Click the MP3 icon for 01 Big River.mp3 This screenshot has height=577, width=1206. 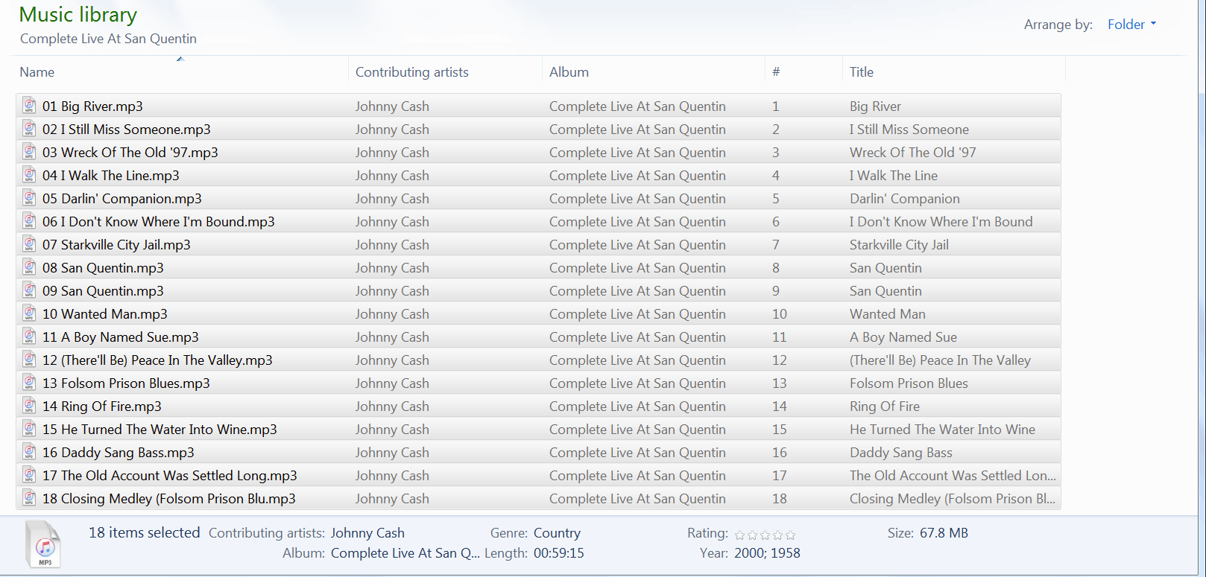coord(29,106)
